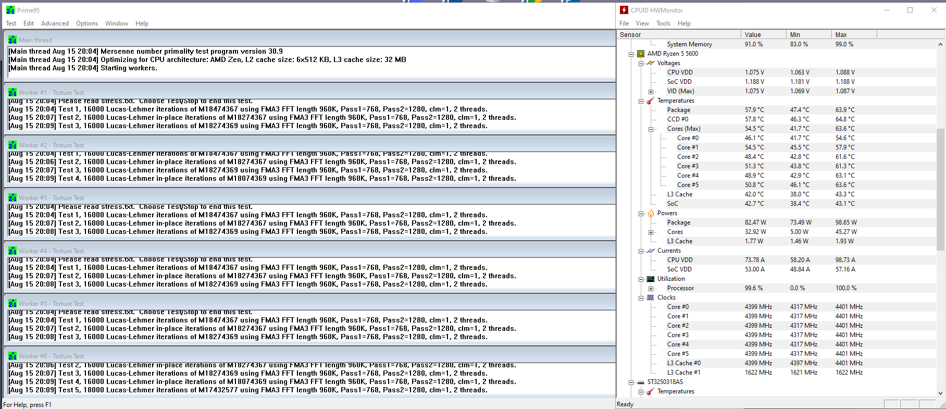The image size is (946, 409).
Task: Open the Test menu in Prime95
Action: tap(11, 23)
